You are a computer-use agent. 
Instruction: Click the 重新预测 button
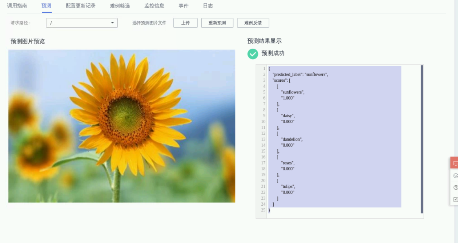217,23
